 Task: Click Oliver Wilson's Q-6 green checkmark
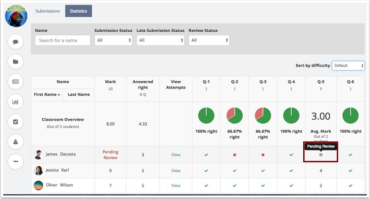[x=350, y=185]
